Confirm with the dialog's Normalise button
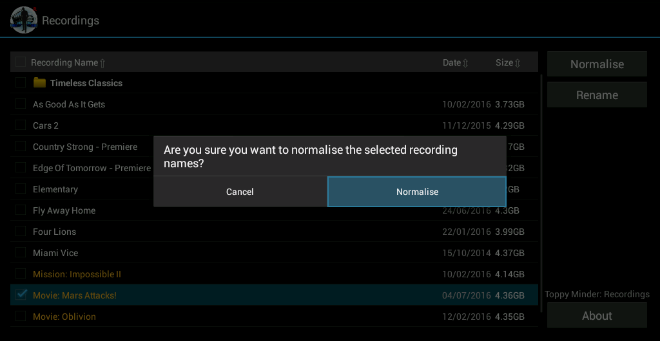Screen dimensions: 660x341 (417, 192)
